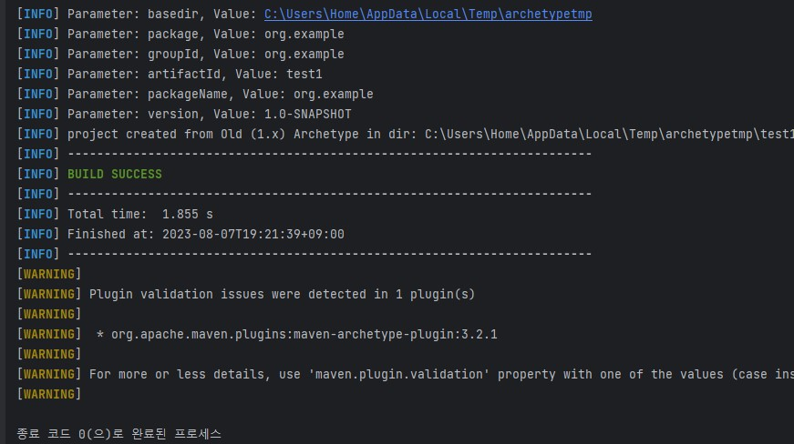Click the first empty WARNING tag line

click(49, 274)
